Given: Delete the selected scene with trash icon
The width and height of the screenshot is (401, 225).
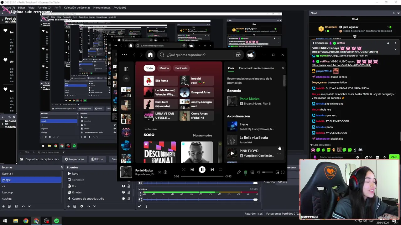Looking at the screenshot, I should pos(9,206).
